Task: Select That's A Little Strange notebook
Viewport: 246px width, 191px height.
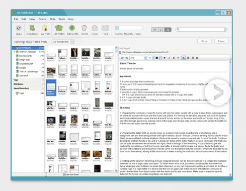Action: 28,72
